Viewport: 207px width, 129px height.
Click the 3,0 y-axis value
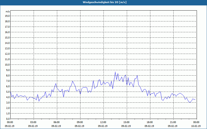point(8,102)
